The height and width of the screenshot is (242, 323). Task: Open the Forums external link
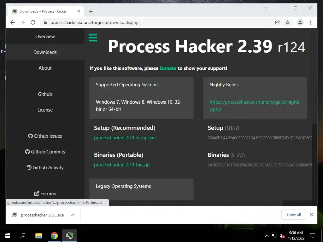click(x=45, y=194)
